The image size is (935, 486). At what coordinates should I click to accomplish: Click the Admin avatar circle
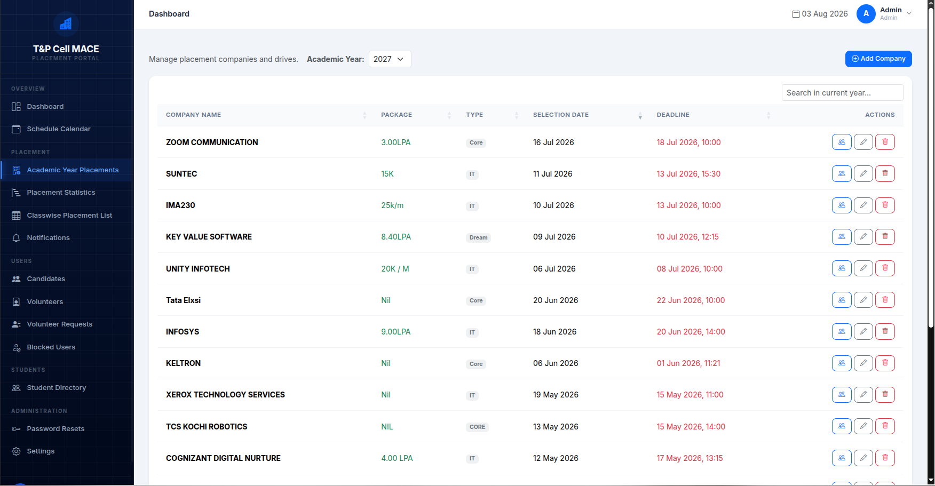click(866, 14)
